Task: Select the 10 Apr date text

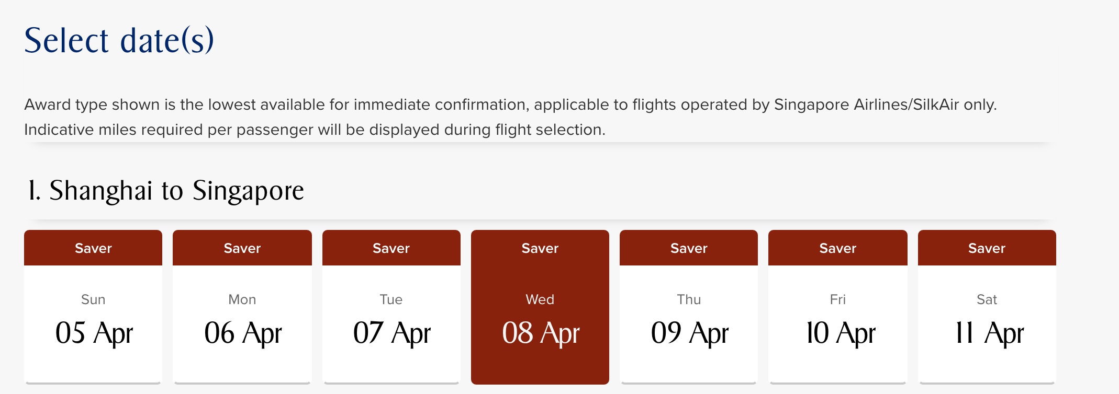Action: [x=840, y=333]
